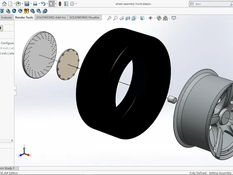Image resolution: width=233 pixels, height=175 pixels.
Task: Open Schedule Render sphere with clock
Action: 39,11
